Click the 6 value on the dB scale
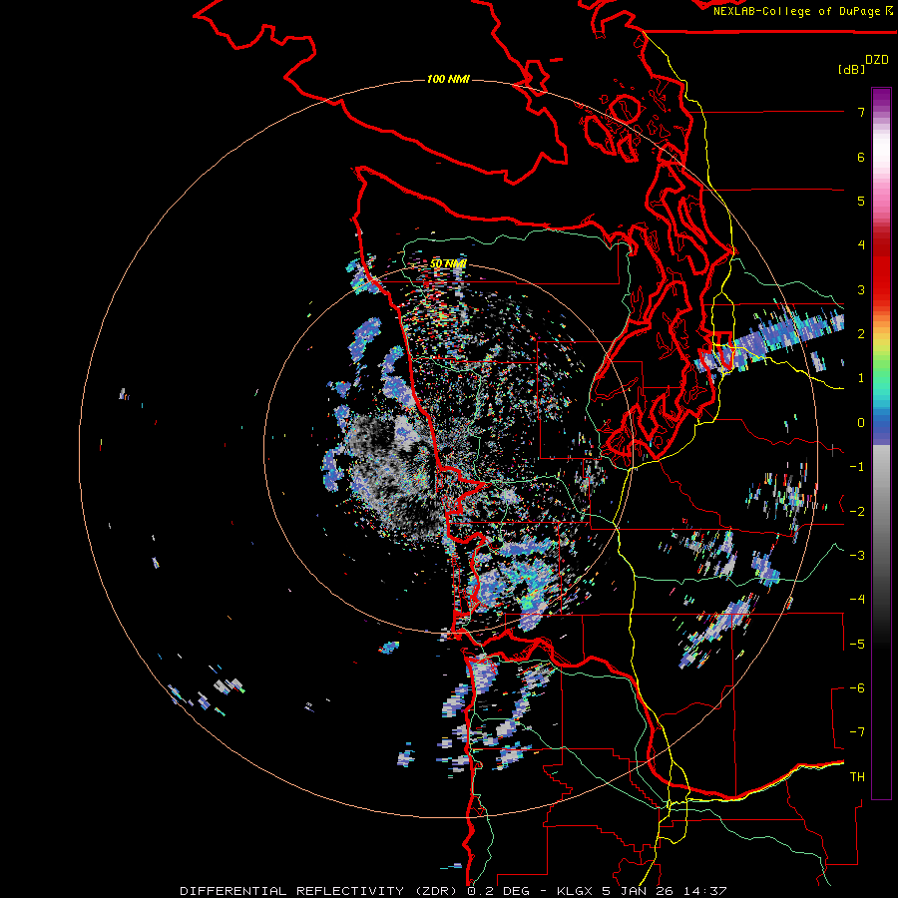 (x=861, y=157)
